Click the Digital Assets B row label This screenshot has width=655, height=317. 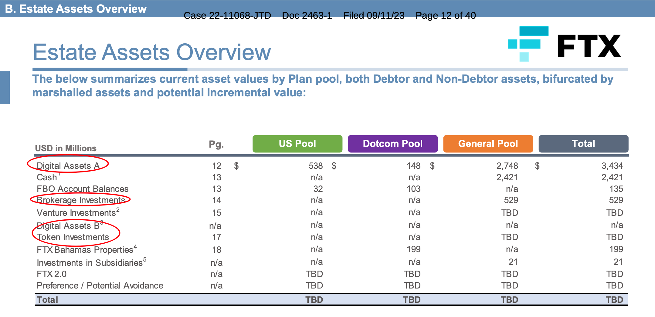click(x=68, y=226)
